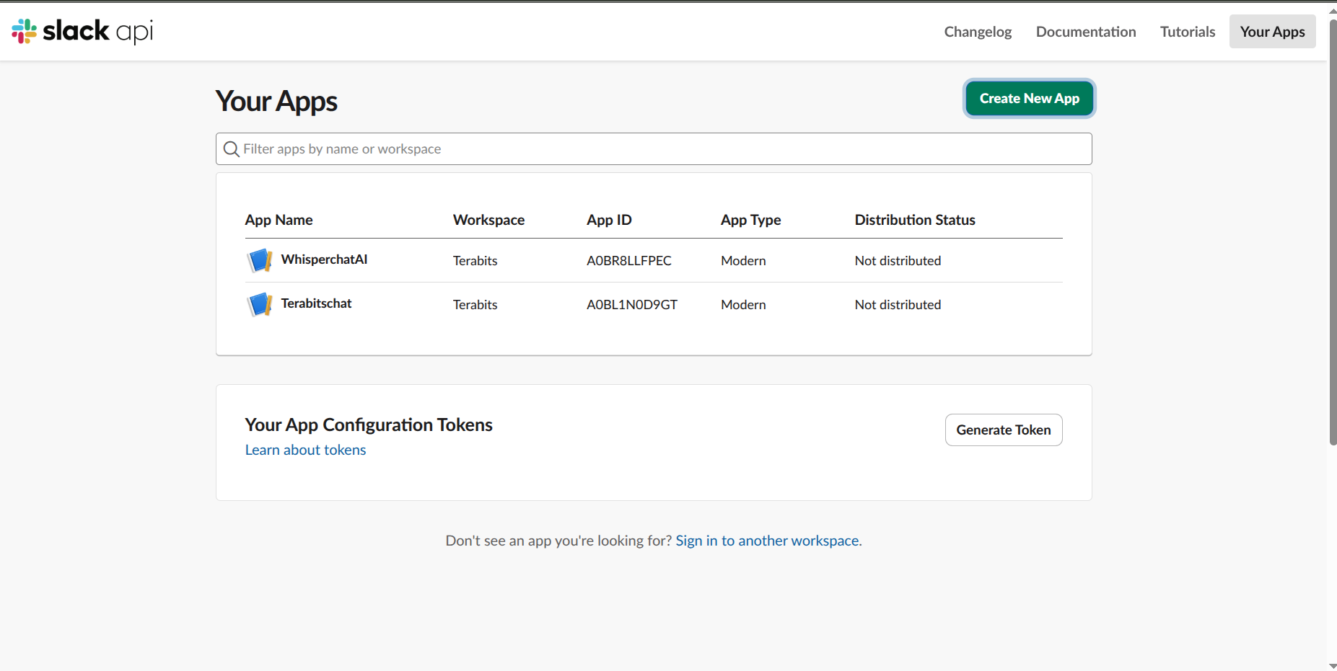The image size is (1337, 671).
Task: Click the scrollbar up arrow
Action: [x=1333, y=11]
